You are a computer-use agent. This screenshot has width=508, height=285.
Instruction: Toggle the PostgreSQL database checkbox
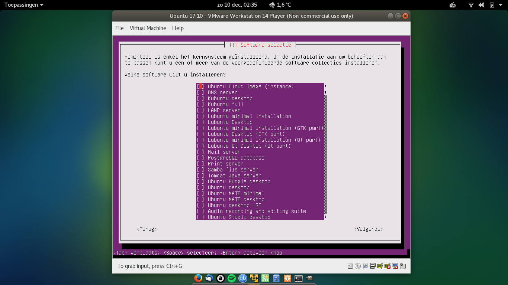click(x=200, y=158)
